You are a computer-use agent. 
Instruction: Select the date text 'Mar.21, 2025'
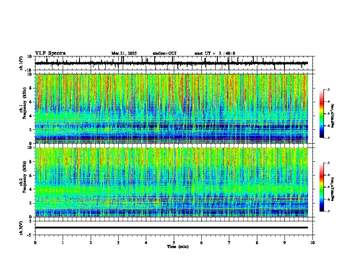pyautogui.click(x=124, y=53)
